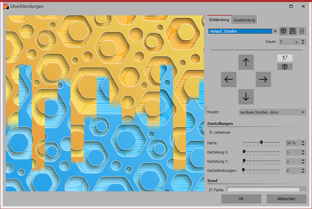Enable the Umkehren checkbox

pyautogui.click(x=210, y=132)
